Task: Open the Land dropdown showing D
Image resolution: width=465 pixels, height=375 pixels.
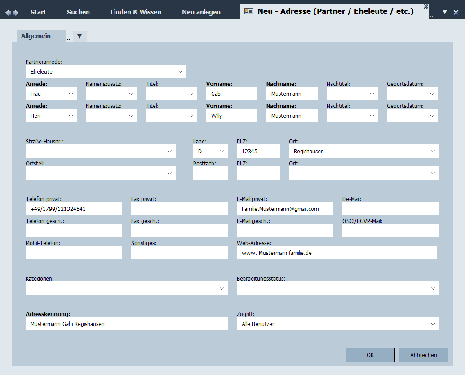Action: 222,152
